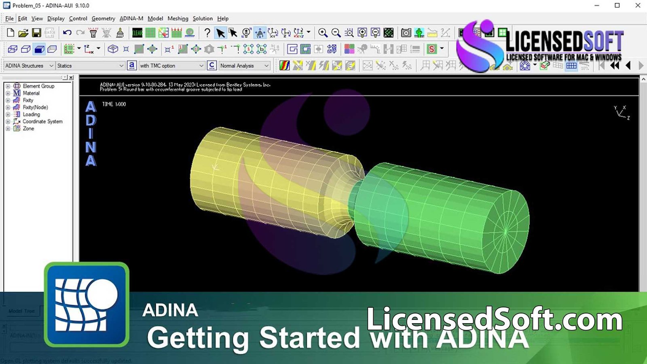The height and width of the screenshot is (364, 647).
Task: Click the broom Clean-up icon
Action: pos(120,33)
